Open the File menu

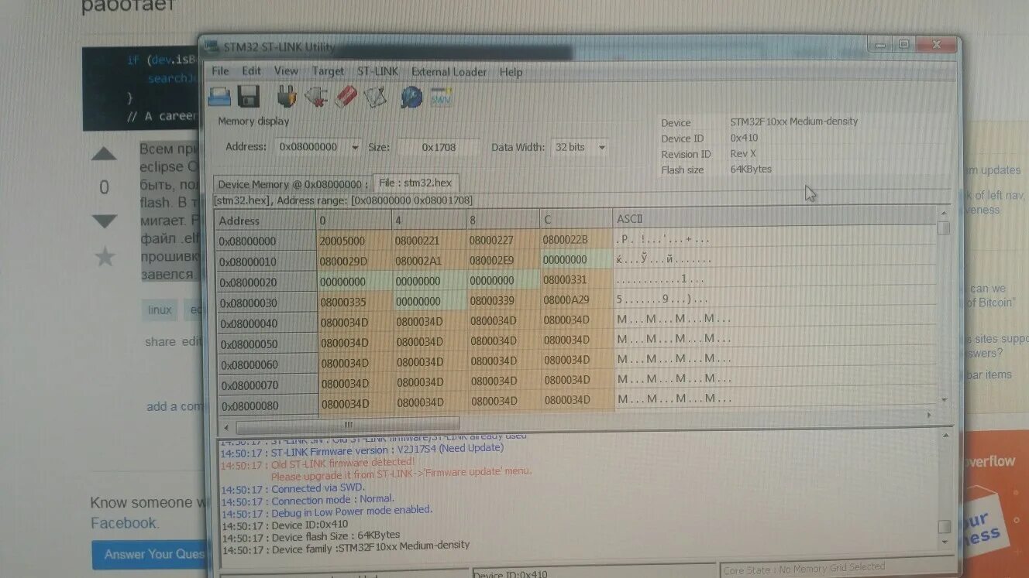coord(220,71)
